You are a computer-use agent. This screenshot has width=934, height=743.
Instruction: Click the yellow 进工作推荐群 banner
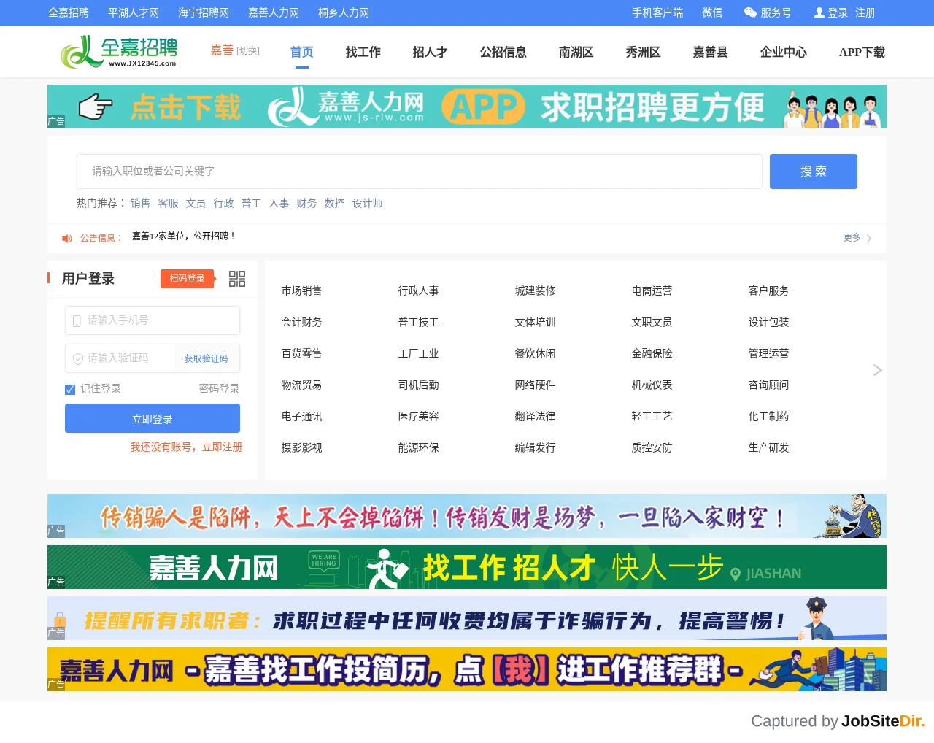467,669
